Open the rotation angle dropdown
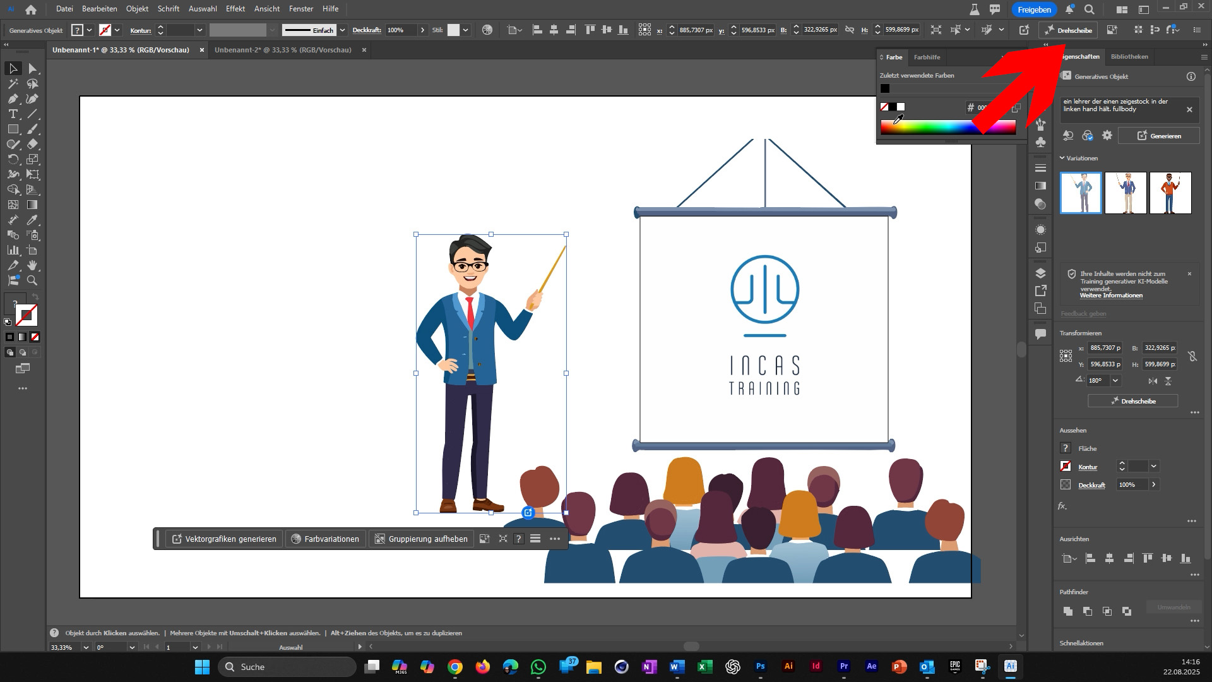The image size is (1212, 682). coord(1115,381)
